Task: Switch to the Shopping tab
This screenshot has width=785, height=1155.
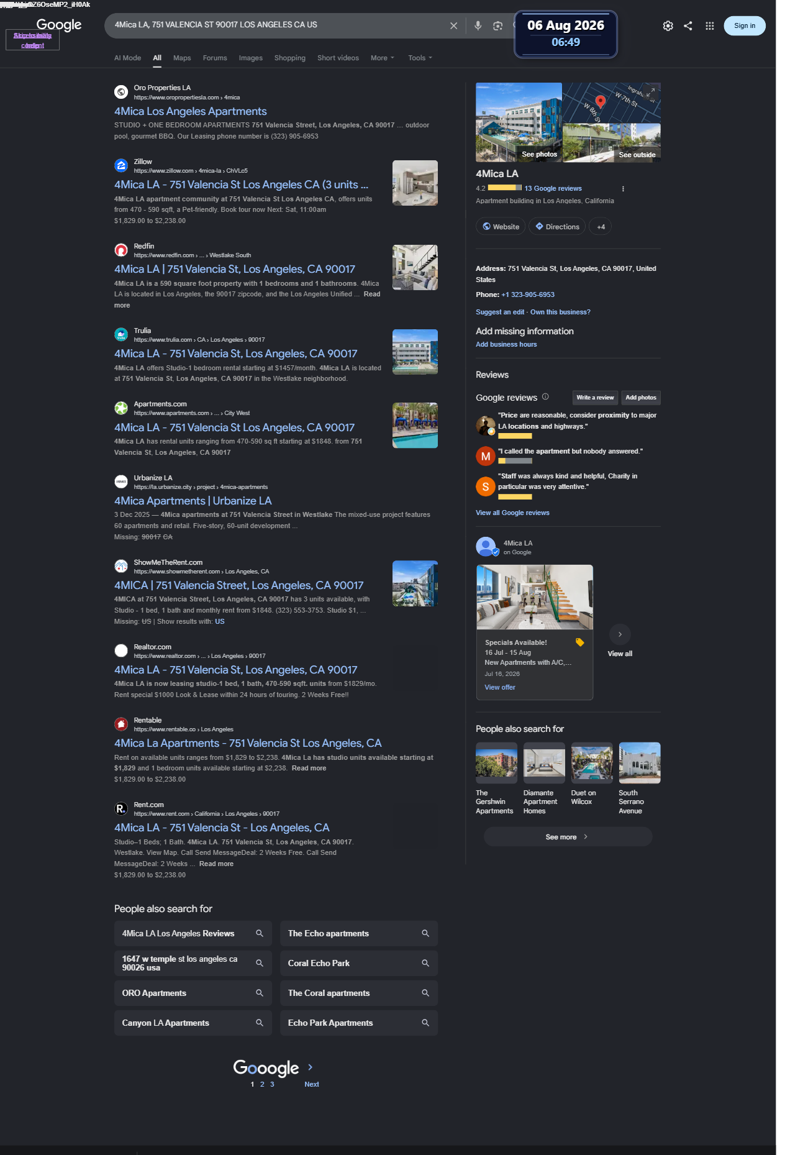Action: tap(290, 58)
